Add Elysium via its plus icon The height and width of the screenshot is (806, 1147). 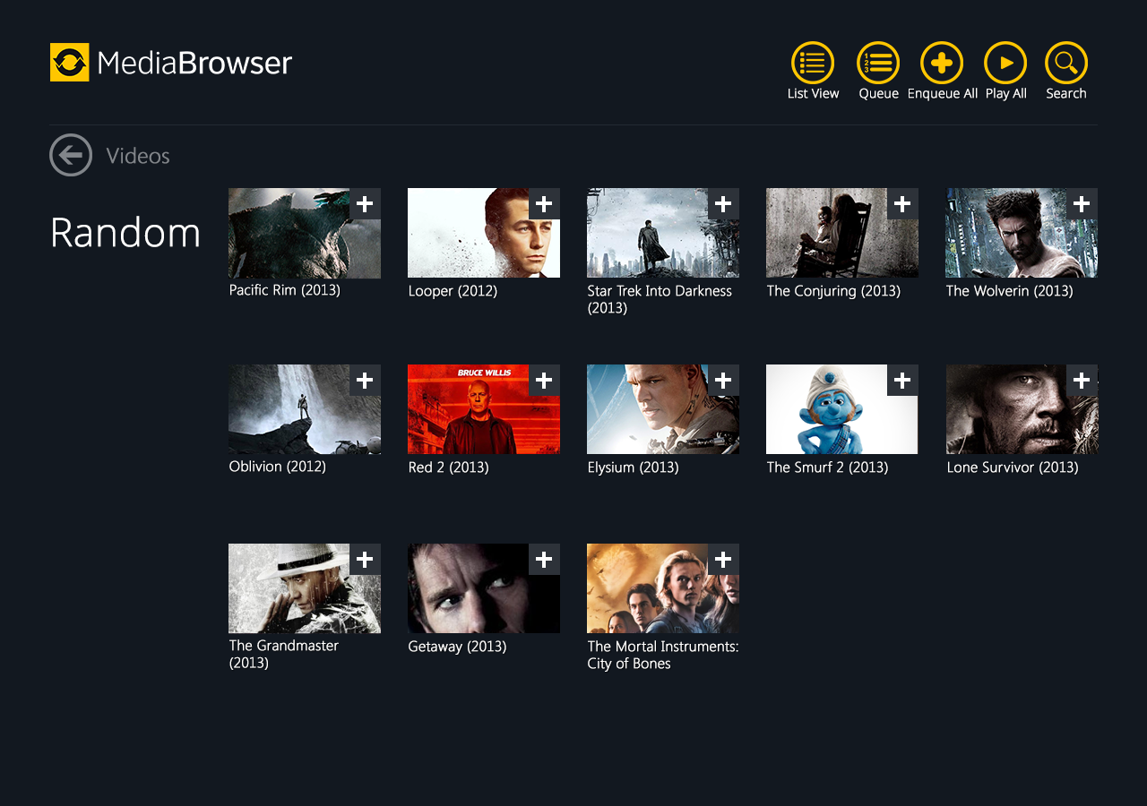coord(723,381)
